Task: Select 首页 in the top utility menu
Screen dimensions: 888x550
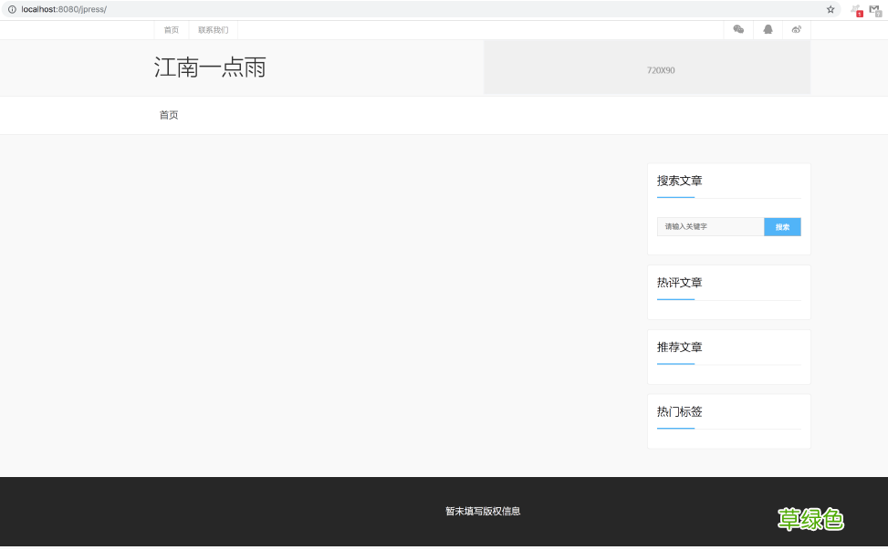Action: [x=171, y=29]
